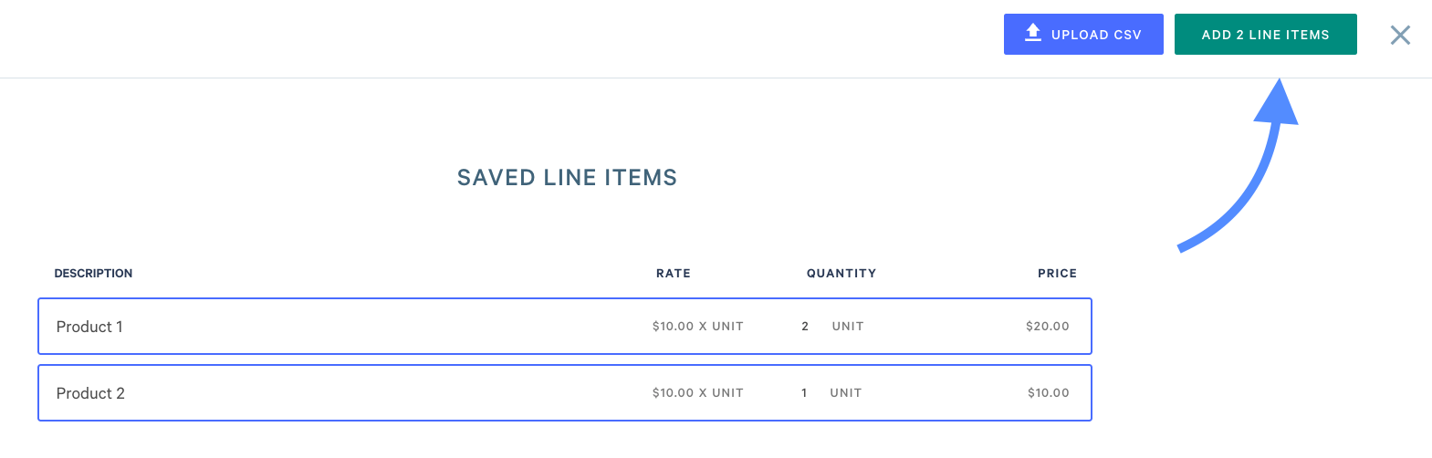Select the Product 1 quantity value 2
1432x458 pixels.
[x=805, y=326]
